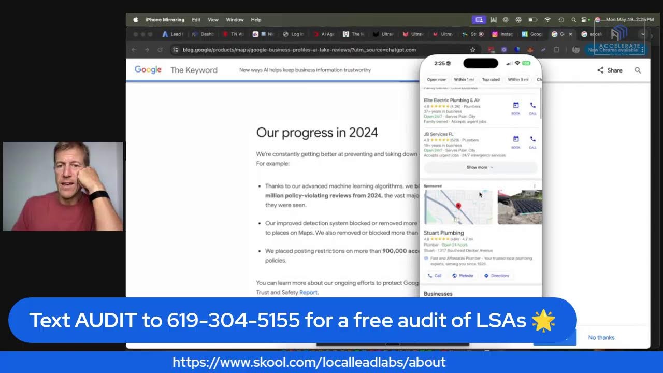The height and width of the screenshot is (373, 663).
Task: Click The Keyword title link
Action: (x=194, y=70)
